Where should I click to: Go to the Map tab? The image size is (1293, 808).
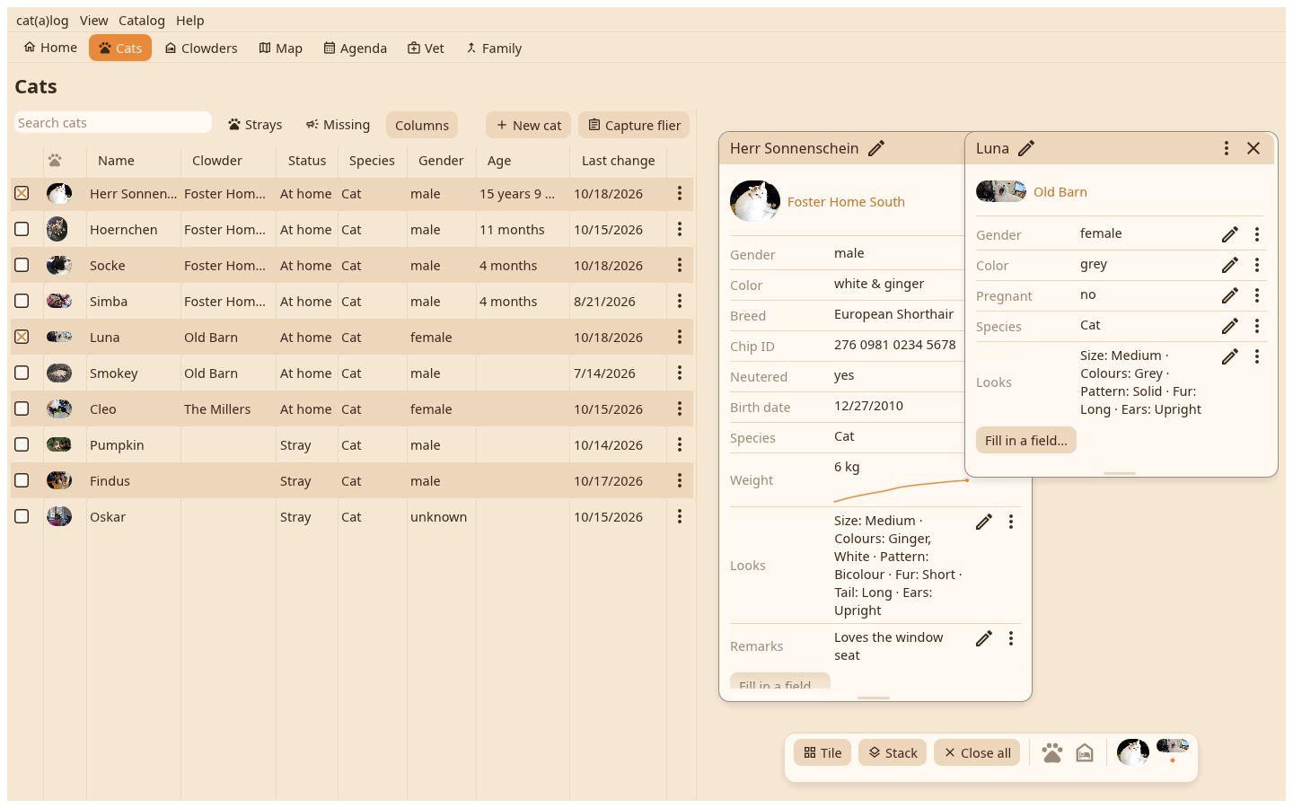280,48
